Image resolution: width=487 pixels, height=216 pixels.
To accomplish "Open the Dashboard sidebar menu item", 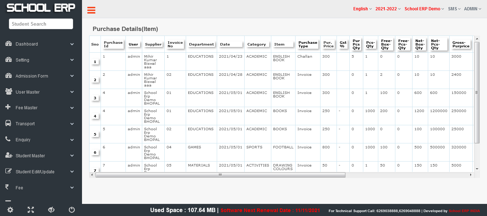I will (41, 44).
